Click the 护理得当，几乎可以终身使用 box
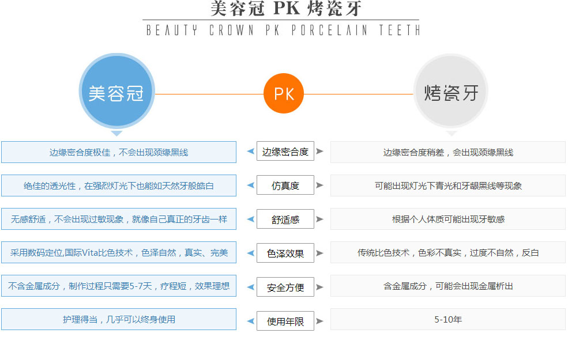This screenshot has height=337, width=568. pos(119,319)
